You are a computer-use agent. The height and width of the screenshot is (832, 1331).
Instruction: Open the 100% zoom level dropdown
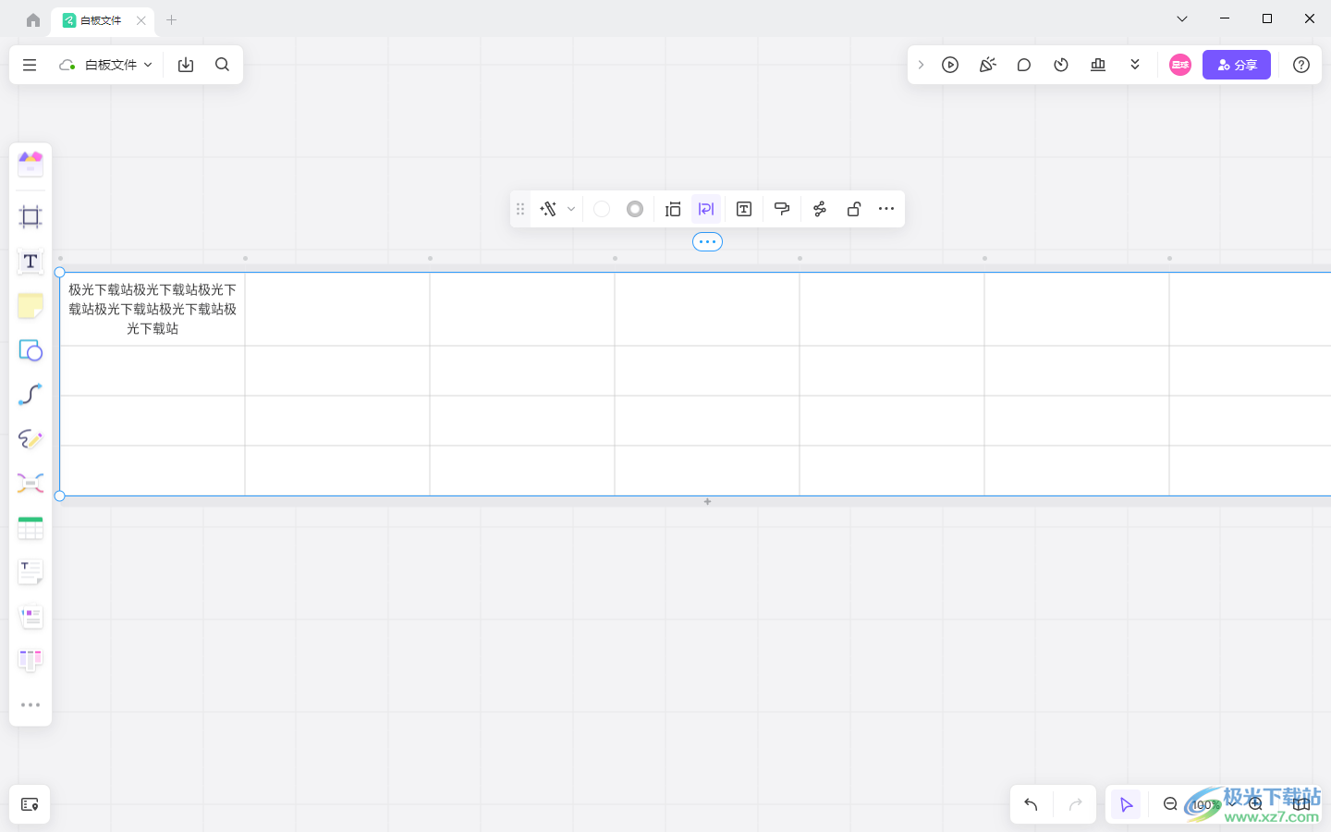(1213, 805)
